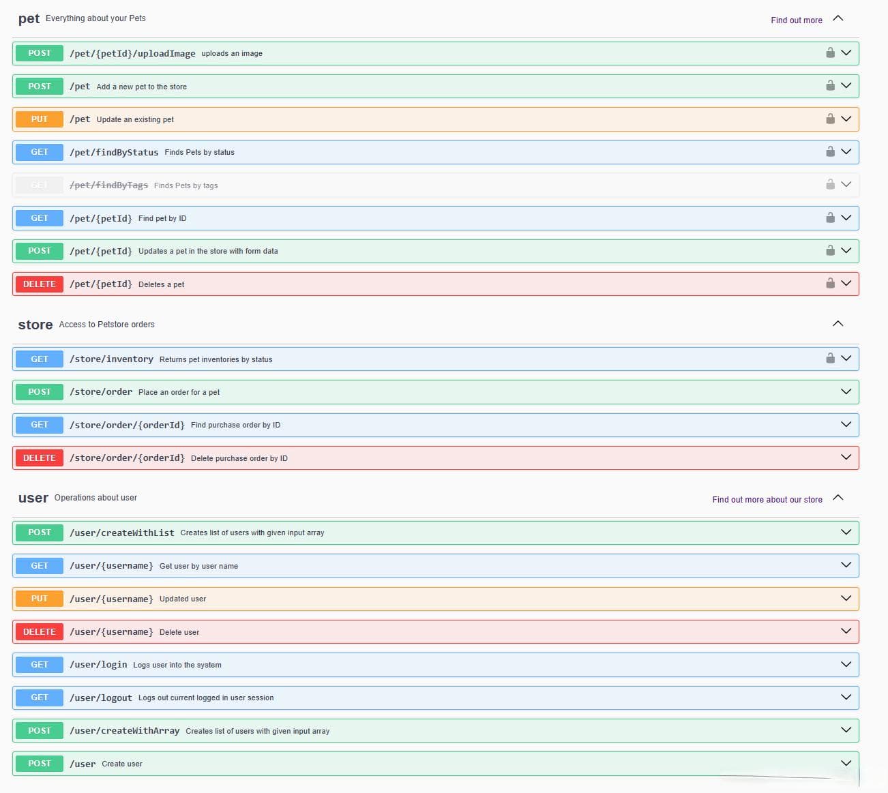Image resolution: width=888 pixels, height=793 pixels.
Task: Click 'Find pet by ID' description
Action: tap(162, 218)
